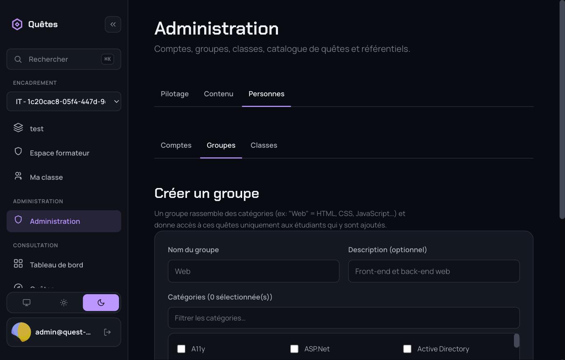Open Ma classe page
The image size is (565, 360).
64,177
